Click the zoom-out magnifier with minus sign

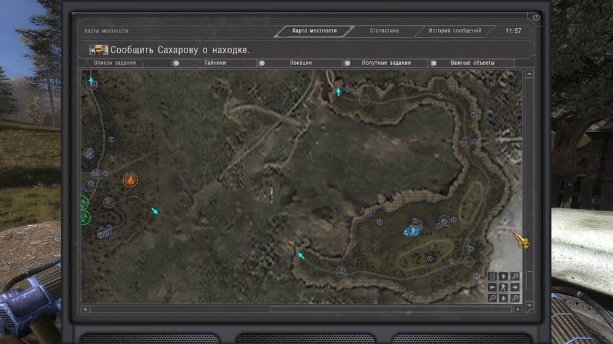click(x=492, y=298)
